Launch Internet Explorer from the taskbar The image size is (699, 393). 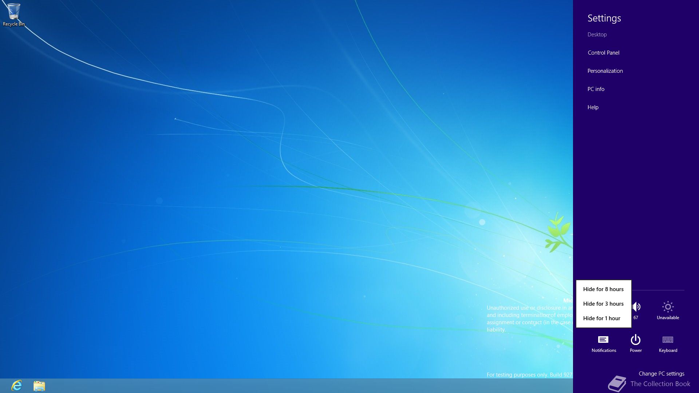tap(17, 385)
